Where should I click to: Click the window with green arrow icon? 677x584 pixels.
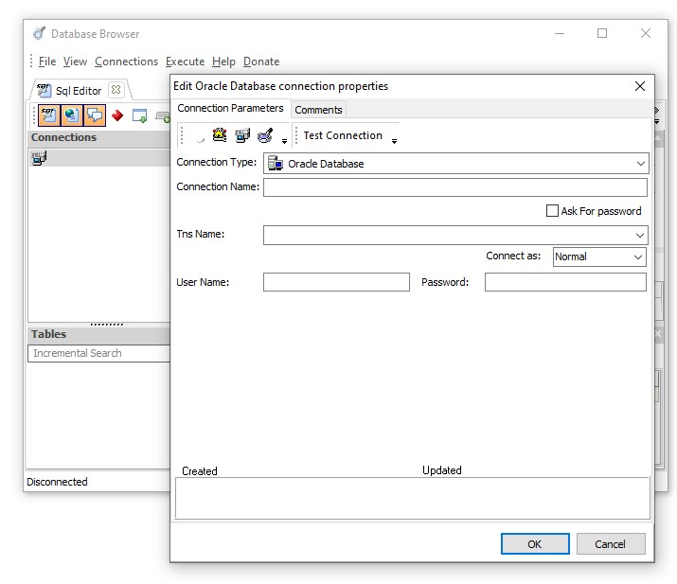click(139, 115)
